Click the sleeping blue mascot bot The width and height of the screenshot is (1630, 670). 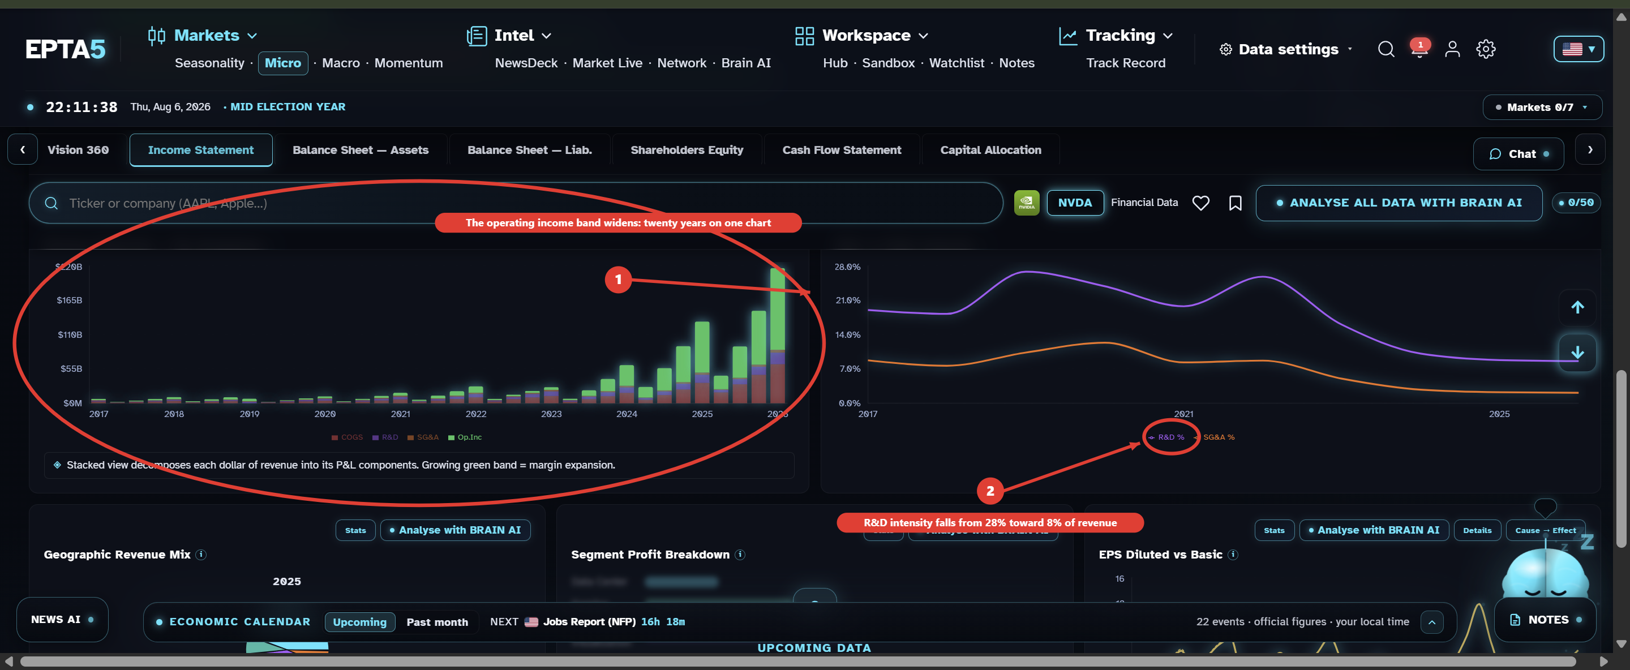click(1545, 573)
